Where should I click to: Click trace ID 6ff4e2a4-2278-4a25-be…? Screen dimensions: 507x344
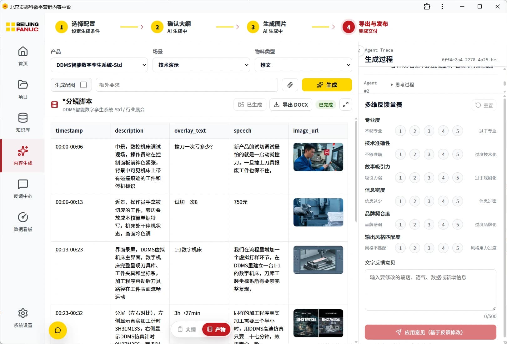[470, 60]
